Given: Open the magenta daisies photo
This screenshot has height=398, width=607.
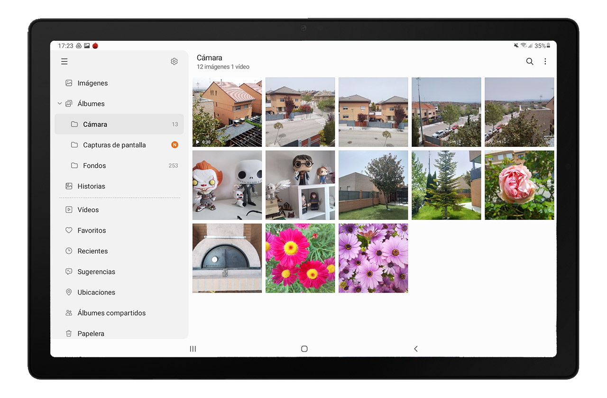Looking at the screenshot, I should [x=300, y=258].
